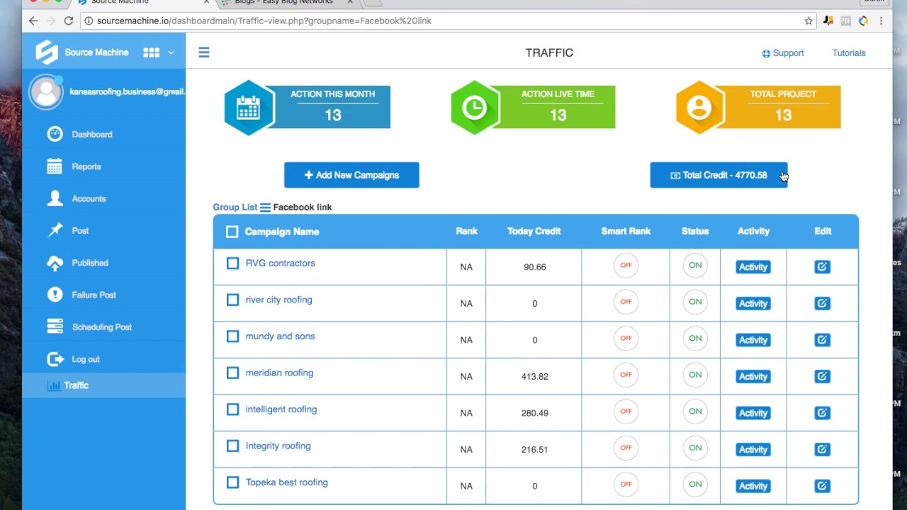This screenshot has width=907, height=510.
Task: Check the Topeka best roofing checkbox
Action: click(232, 482)
